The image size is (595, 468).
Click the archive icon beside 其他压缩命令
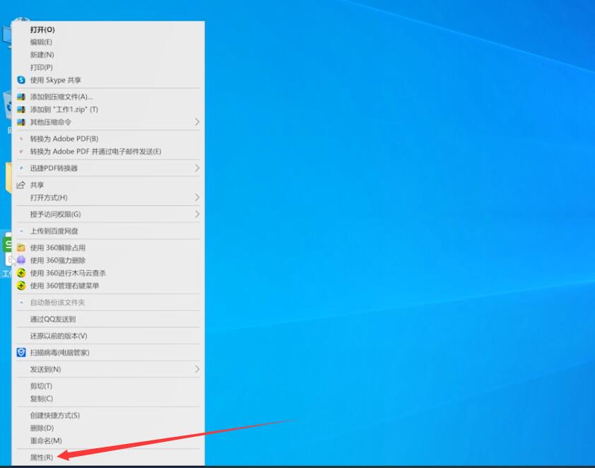[x=21, y=122]
